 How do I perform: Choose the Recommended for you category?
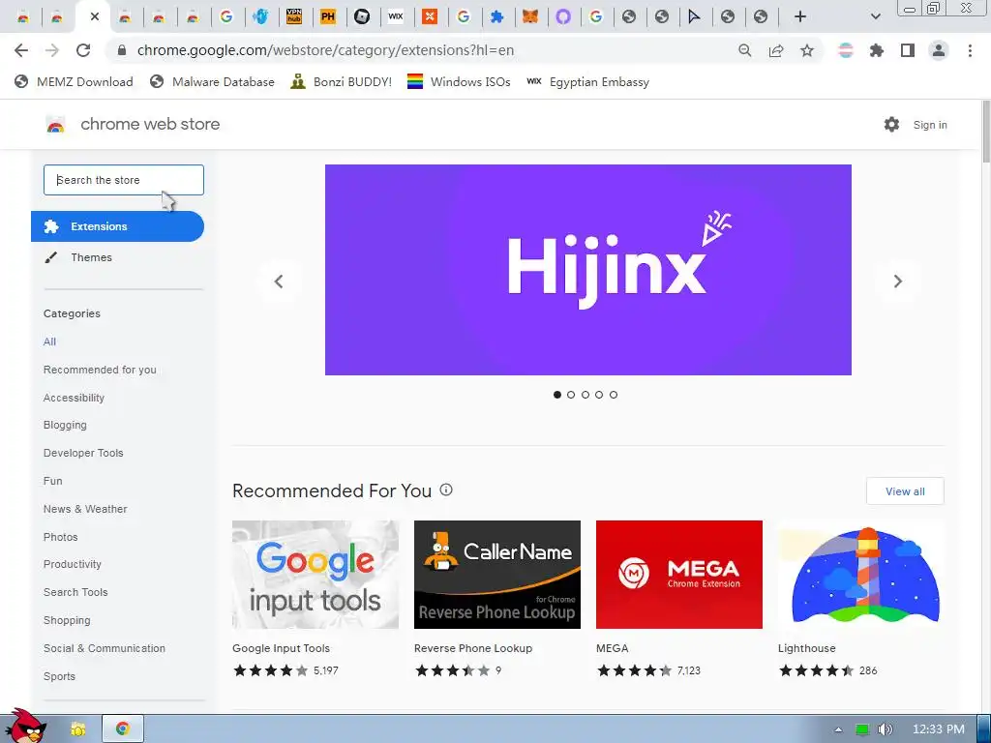pyautogui.click(x=100, y=370)
